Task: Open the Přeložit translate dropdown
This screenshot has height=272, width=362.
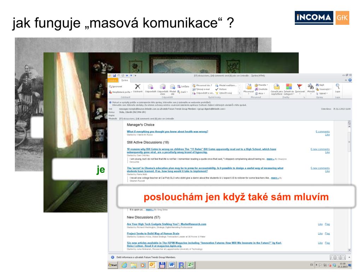Action: pos(311,94)
